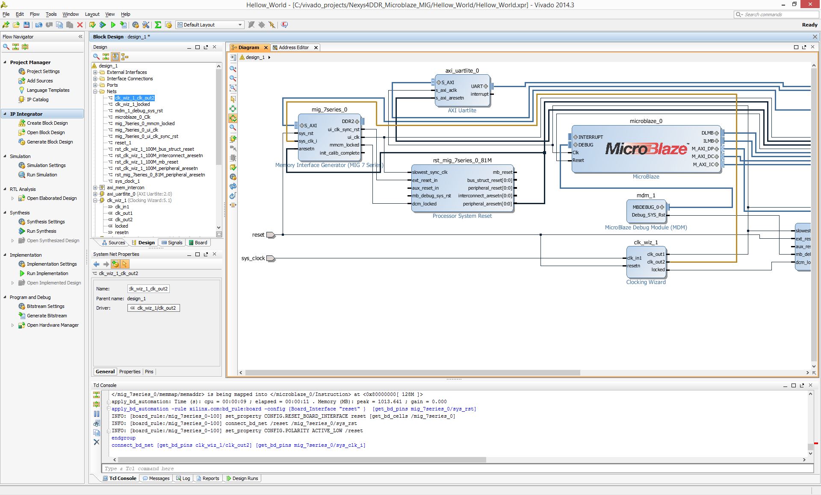Collapse the Nets folder in design tree
Screen dimensions: 821x495
pos(95,91)
